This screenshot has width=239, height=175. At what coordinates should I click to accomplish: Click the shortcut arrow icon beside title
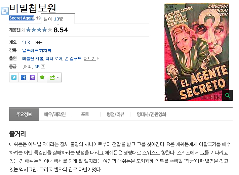click(x=5, y=11)
